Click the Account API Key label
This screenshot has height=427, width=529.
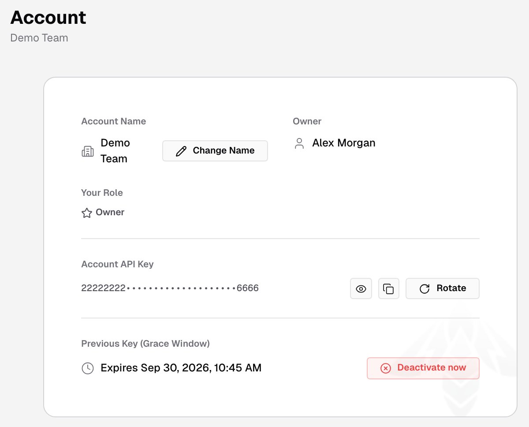[117, 264]
